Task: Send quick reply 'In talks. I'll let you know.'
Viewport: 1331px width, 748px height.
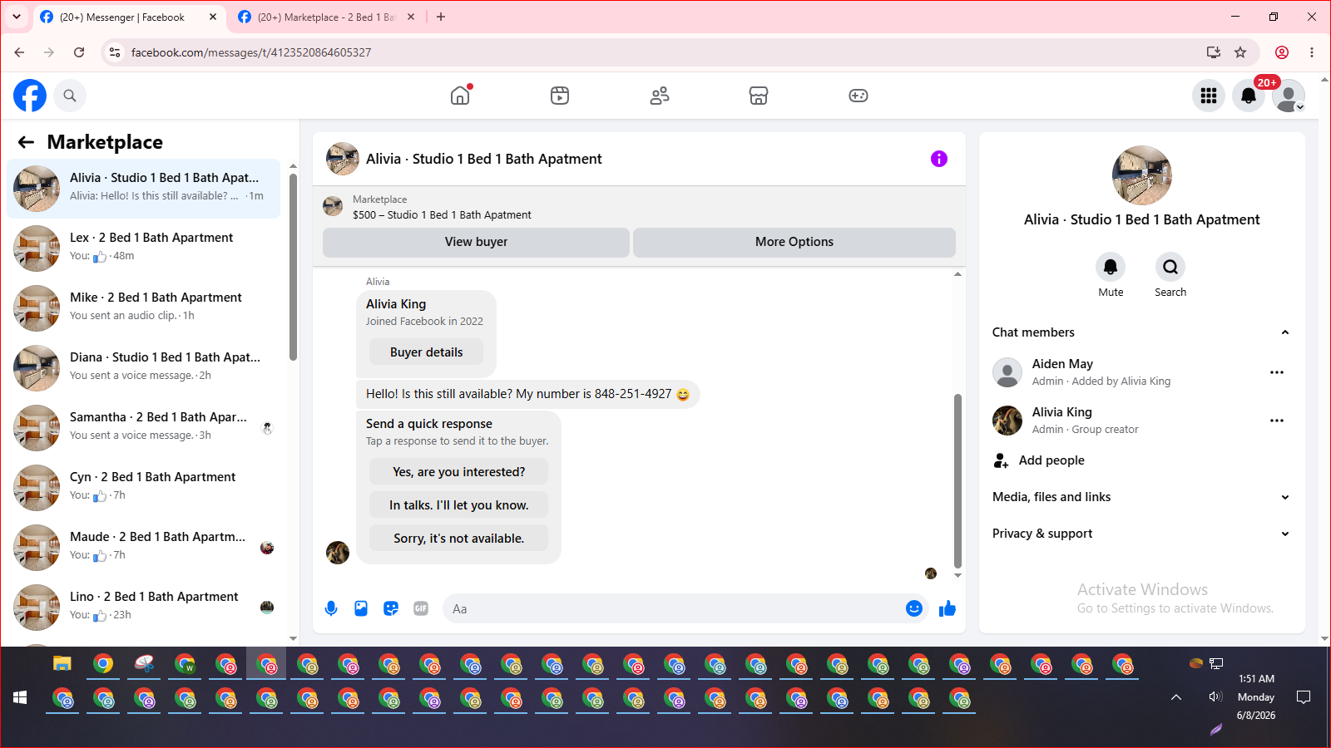Action: point(459,505)
